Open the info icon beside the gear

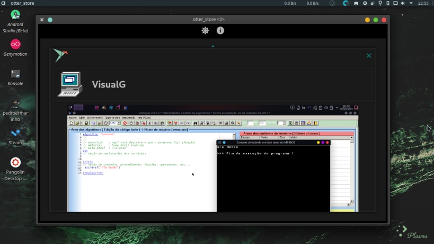(x=220, y=30)
